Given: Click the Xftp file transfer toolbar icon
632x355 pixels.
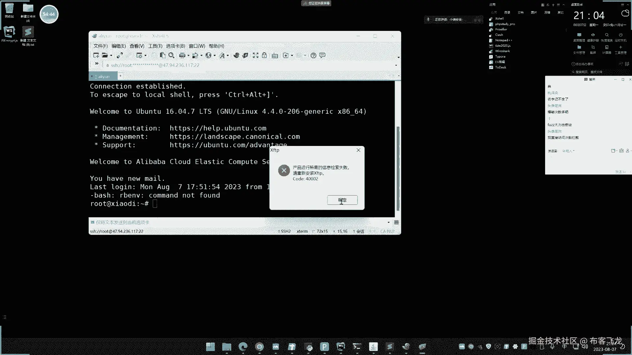Looking at the screenshot, I should 245,56.
